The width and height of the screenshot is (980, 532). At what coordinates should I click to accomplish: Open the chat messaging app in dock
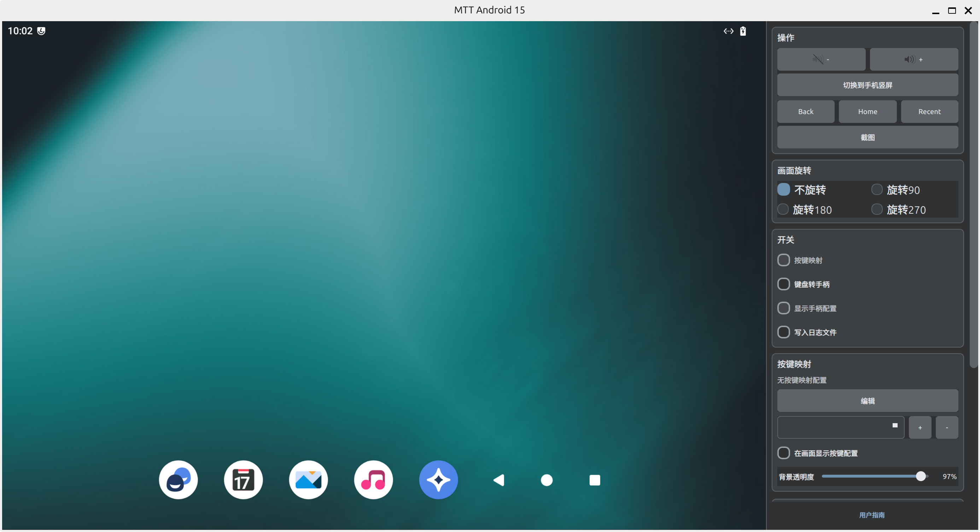coord(178,480)
